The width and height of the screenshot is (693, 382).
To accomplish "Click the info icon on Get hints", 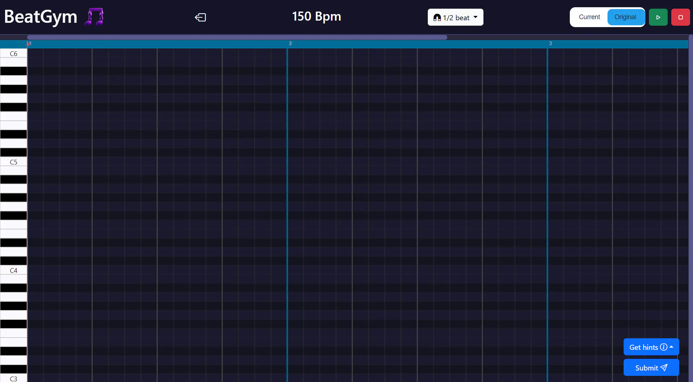I will 664,347.
